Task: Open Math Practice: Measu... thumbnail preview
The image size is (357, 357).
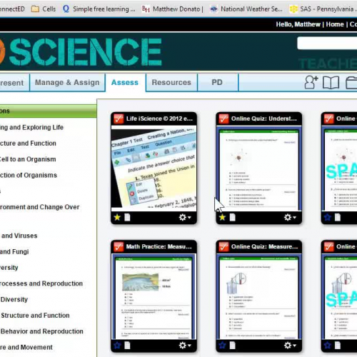Action: pyautogui.click(x=154, y=296)
